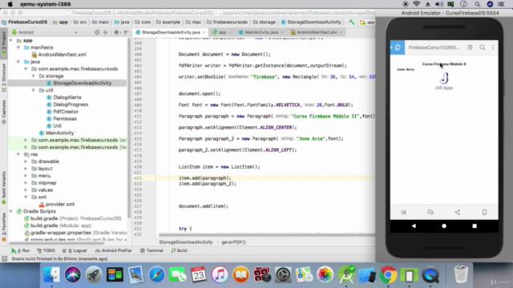Image resolution: width=513 pixels, height=288 pixels.
Task: Open Launchpad rocket icon in Dock
Action: [94, 274]
